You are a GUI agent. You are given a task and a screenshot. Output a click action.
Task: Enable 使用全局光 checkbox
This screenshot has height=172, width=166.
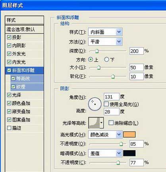point(106,104)
